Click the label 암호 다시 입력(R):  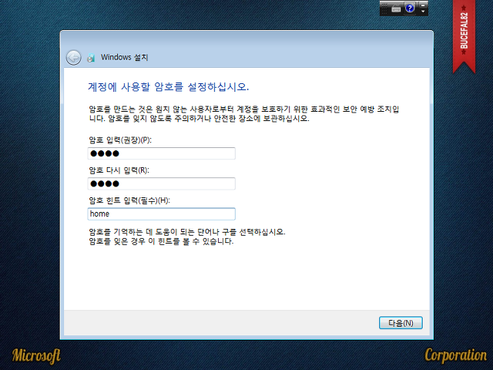point(119,170)
